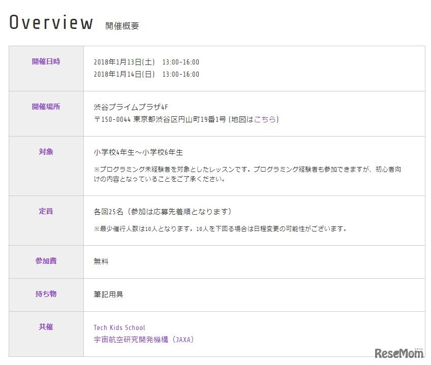Image resolution: width=431 pixels, height=365 pixels.
Task: Select the 対象 row label
Action: (x=46, y=152)
